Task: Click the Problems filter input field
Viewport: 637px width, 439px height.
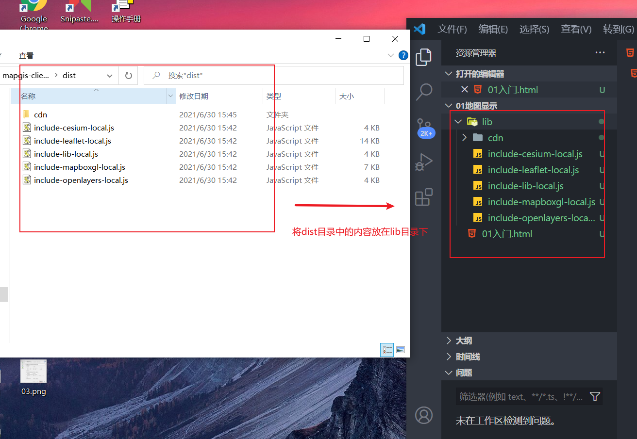Action: click(x=522, y=396)
